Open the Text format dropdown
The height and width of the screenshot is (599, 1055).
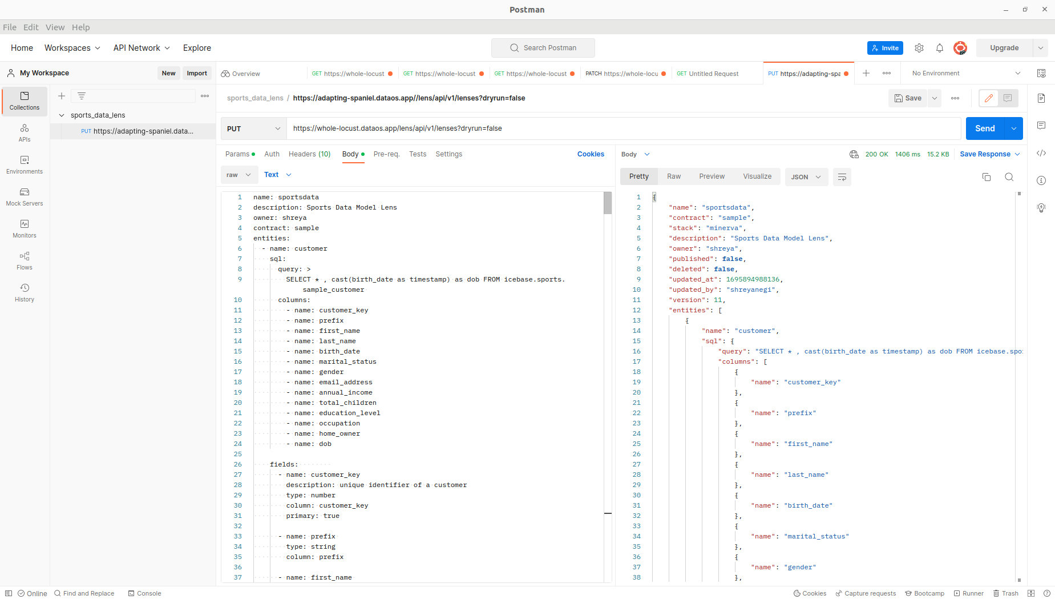tap(278, 175)
